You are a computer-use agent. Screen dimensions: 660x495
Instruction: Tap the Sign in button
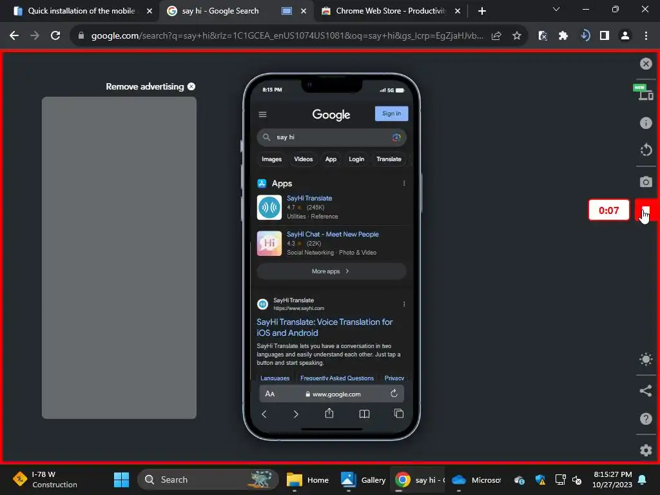pyautogui.click(x=391, y=113)
